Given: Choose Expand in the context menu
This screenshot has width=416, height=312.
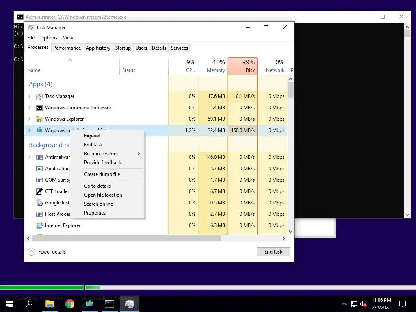Looking at the screenshot, I should (108, 136).
